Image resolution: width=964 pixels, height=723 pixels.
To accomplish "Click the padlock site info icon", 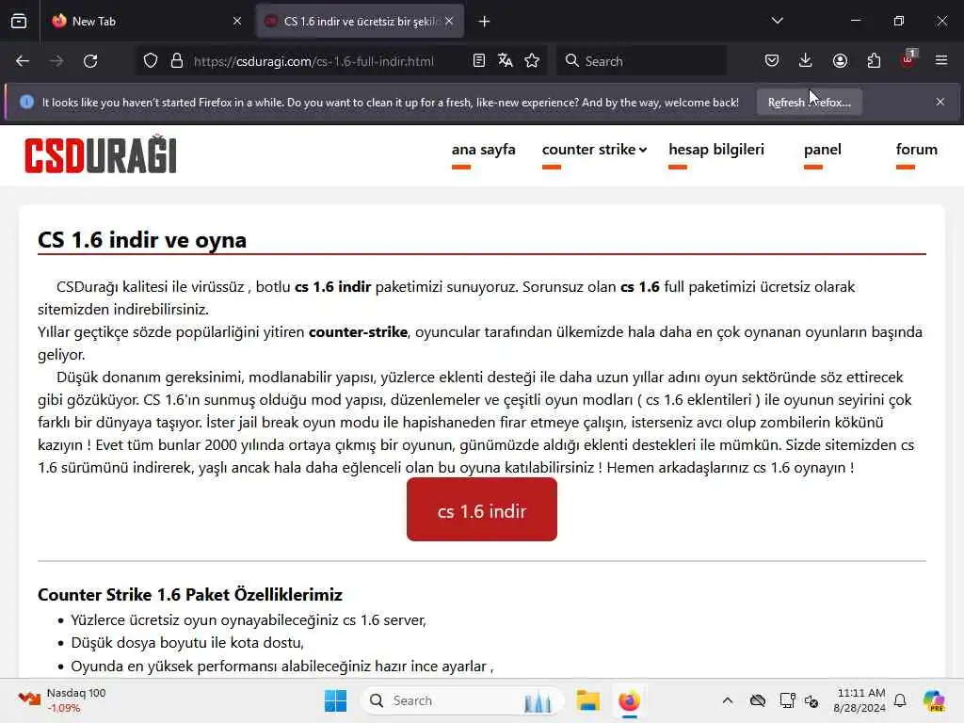I will point(177,61).
